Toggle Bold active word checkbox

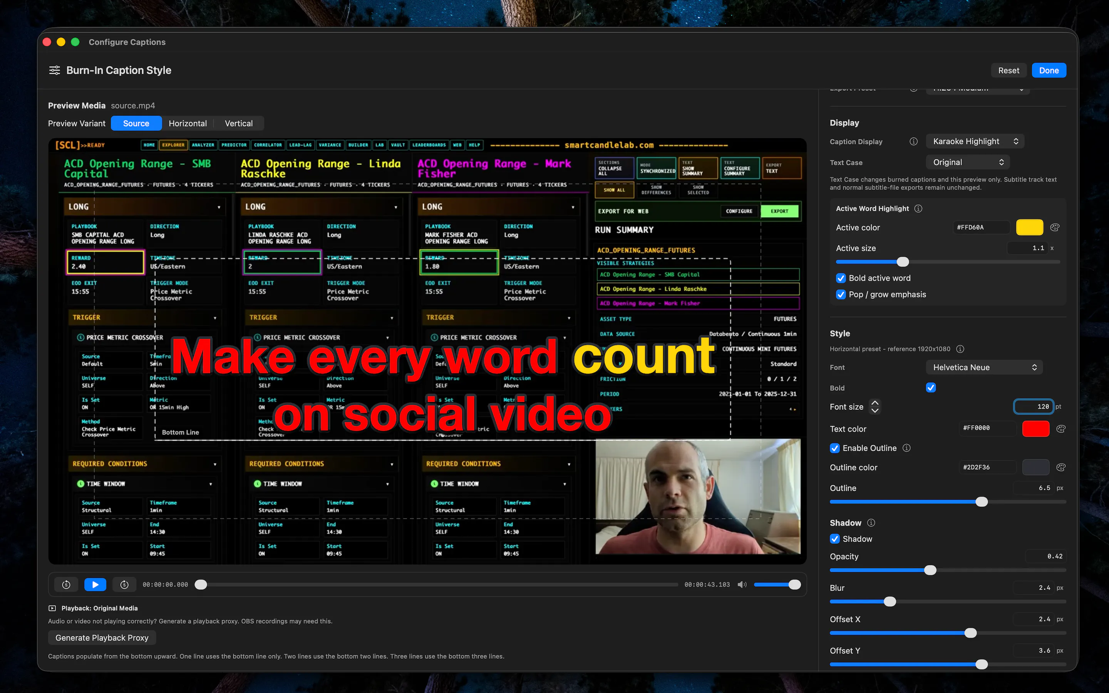pos(841,278)
